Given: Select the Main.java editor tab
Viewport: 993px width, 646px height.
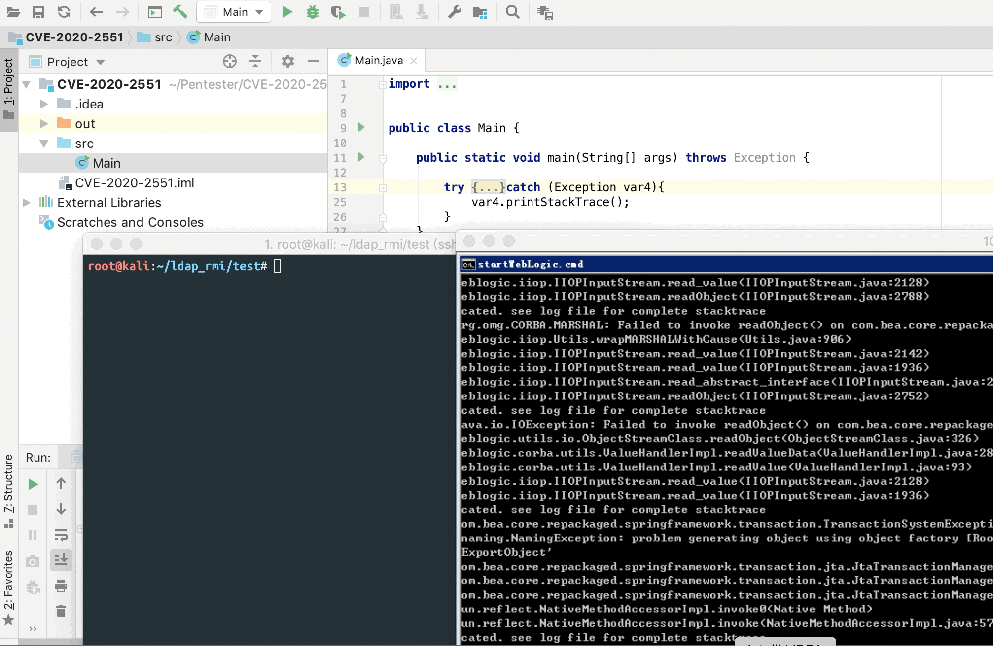Looking at the screenshot, I should [378, 61].
